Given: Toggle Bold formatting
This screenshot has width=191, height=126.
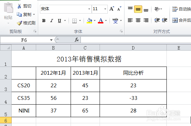Looking at the screenshot, I should (x=44, y=21).
